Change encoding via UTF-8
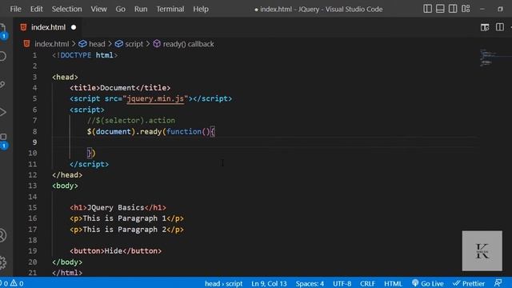Image resolution: width=512 pixels, height=288 pixels. (x=342, y=283)
